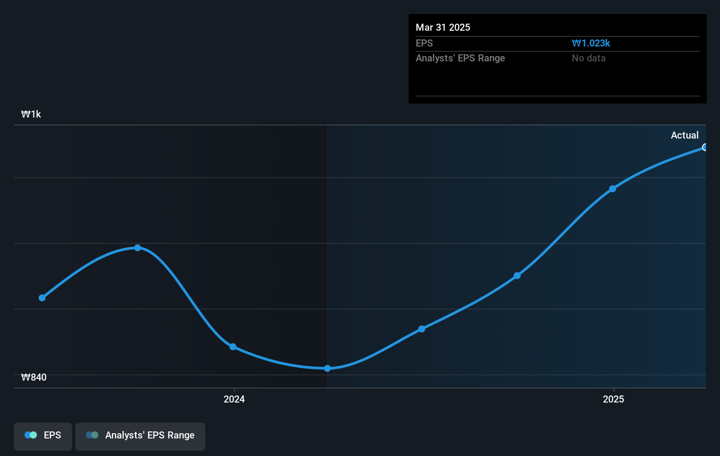
Task: Click the 'EPS' tooltip row label
Action: (x=424, y=43)
